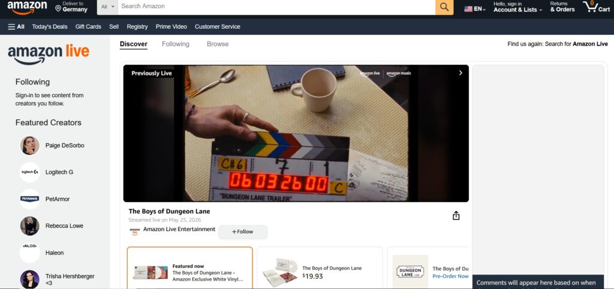Open Dungeon Lane pre-order product image
The height and width of the screenshot is (289, 614).
click(410, 272)
